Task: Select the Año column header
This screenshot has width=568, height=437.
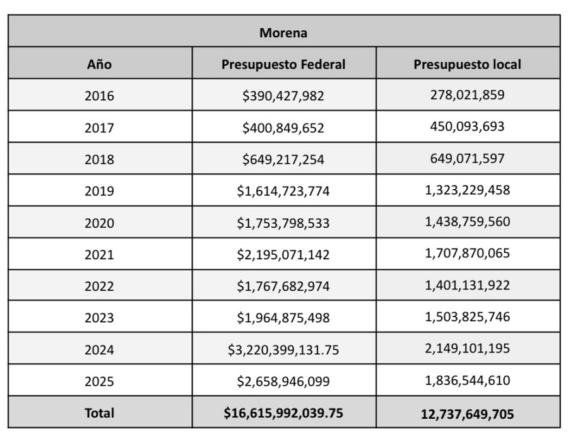Action: tap(99, 64)
